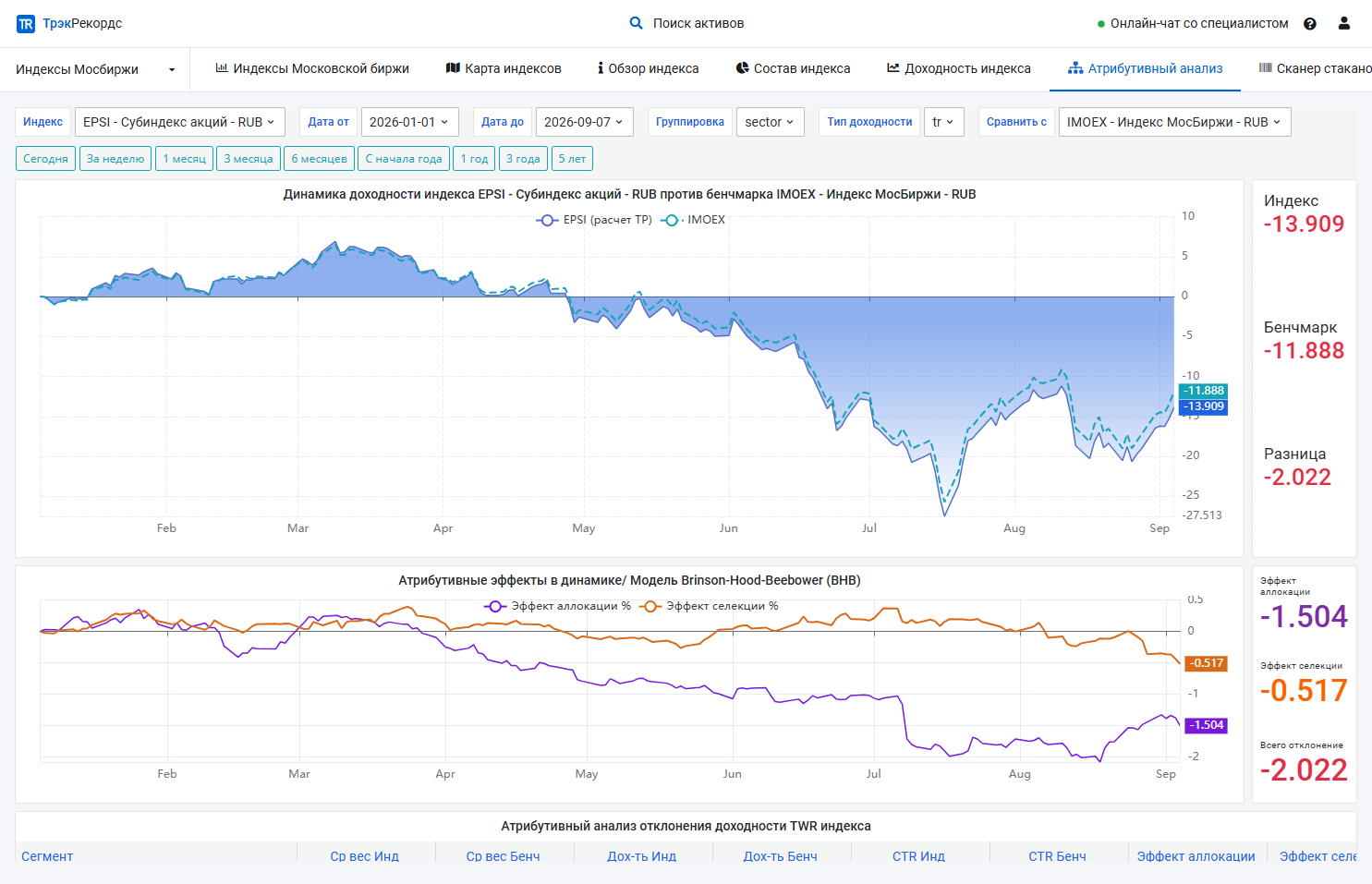Toggle Эффект селекции % legend series
The height and width of the screenshot is (884, 1372).
[x=709, y=606]
